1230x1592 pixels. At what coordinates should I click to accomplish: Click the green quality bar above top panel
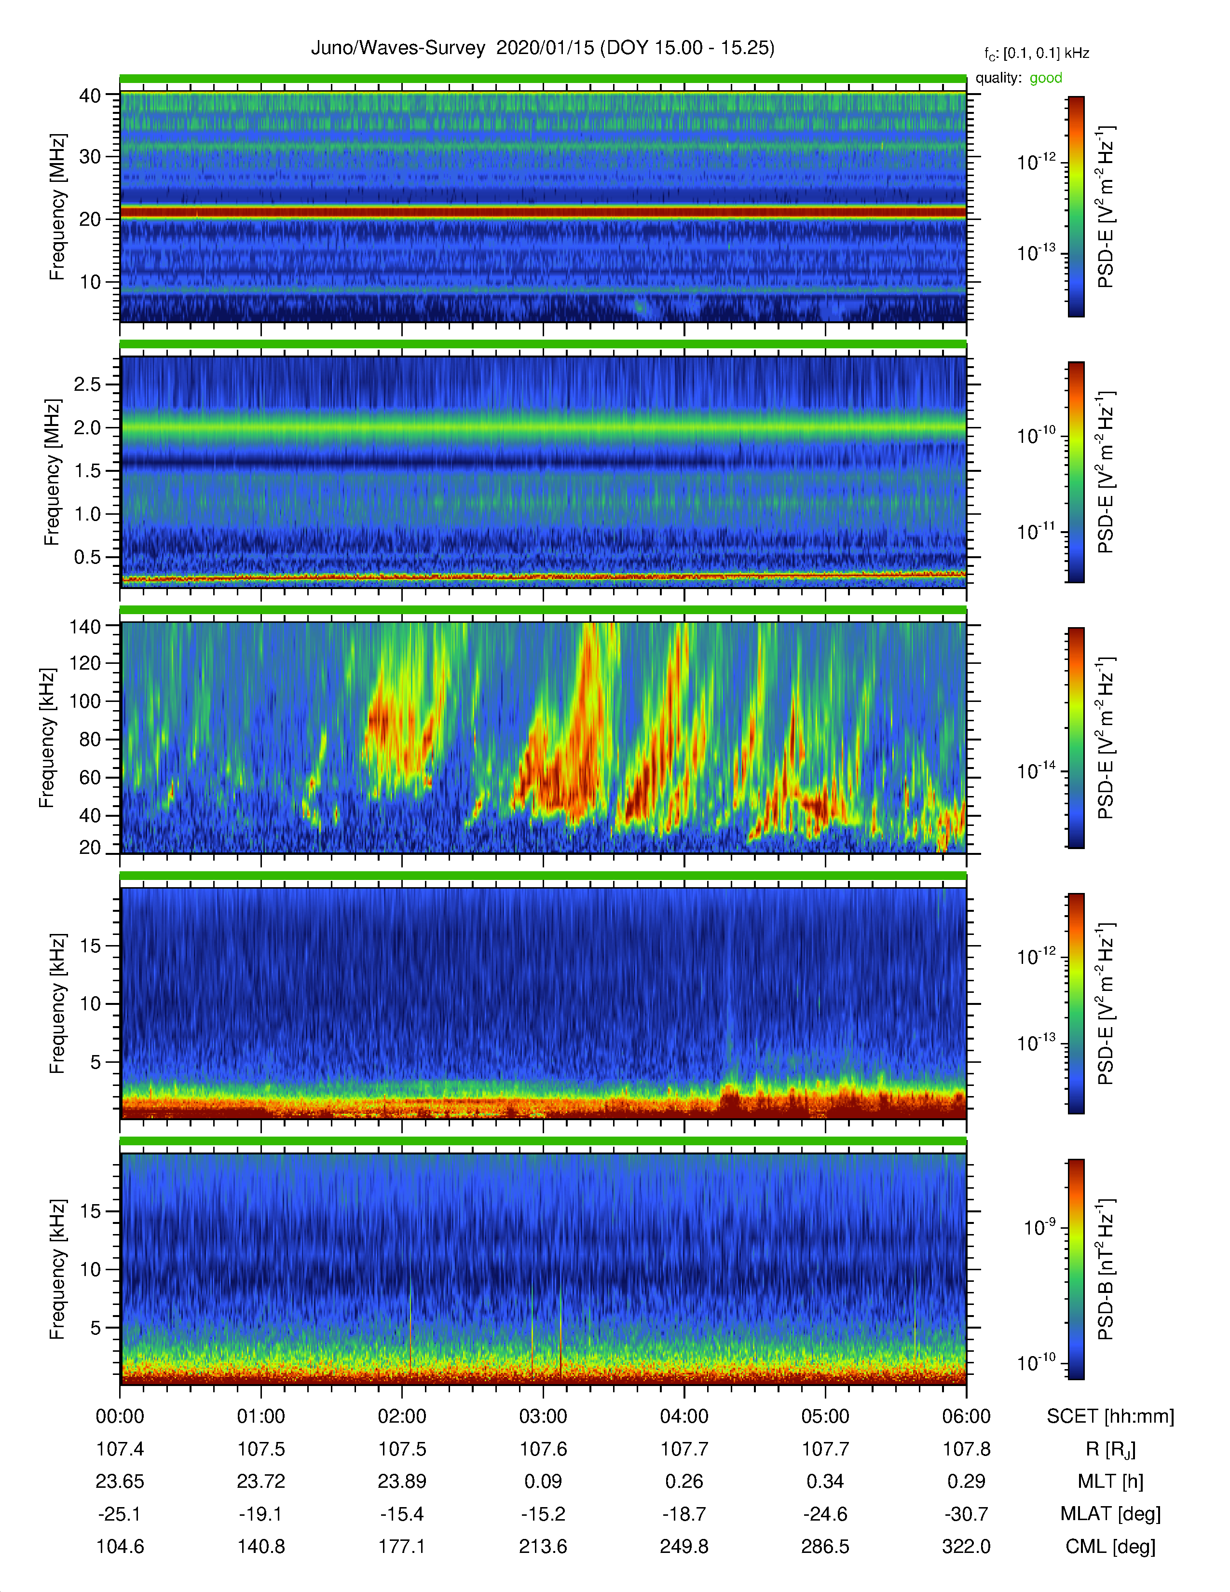coord(543,79)
